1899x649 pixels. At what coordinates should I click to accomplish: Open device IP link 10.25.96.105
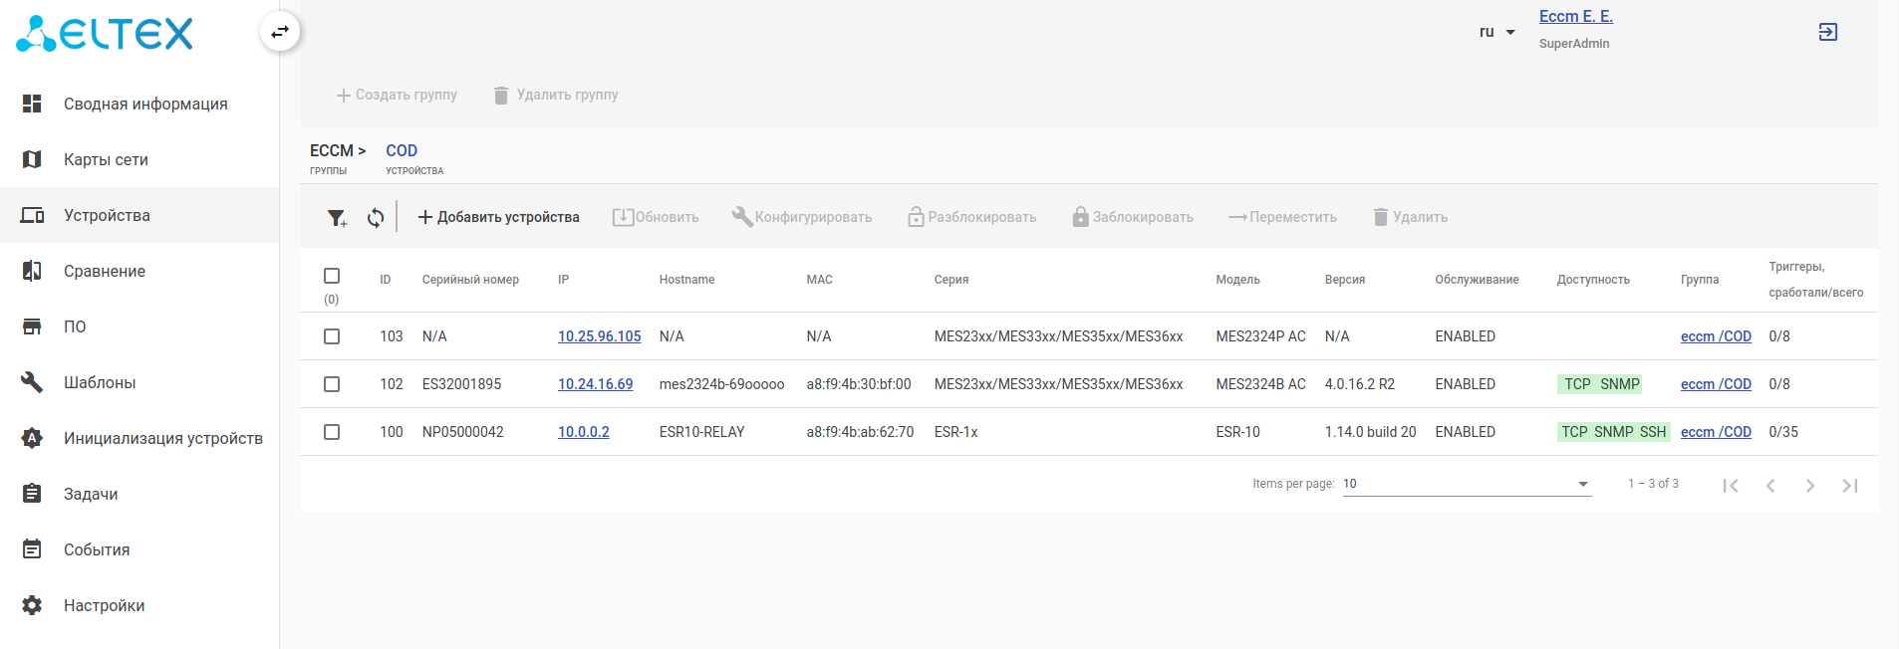pos(600,336)
